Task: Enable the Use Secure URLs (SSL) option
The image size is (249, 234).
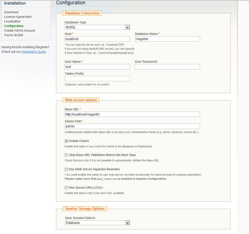Action: [66, 188]
